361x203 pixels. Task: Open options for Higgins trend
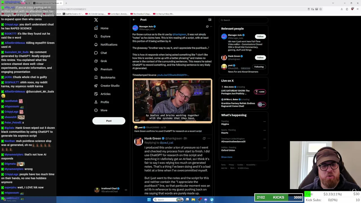(x=265, y=122)
